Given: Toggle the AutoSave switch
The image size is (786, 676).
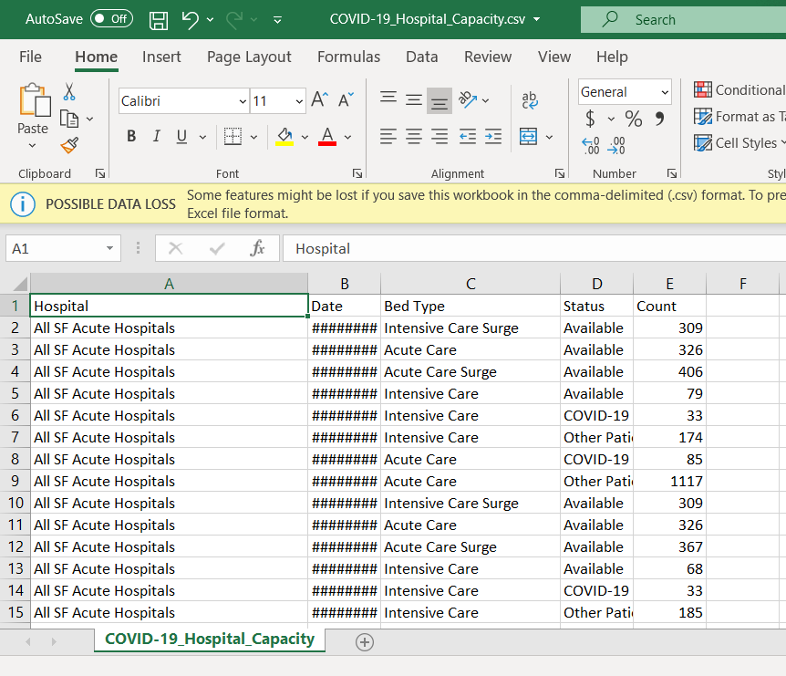Looking at the screenshot, I should coord(111,19).
